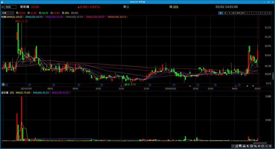Click the magenta triangle marker near 11/01

point(121,86)
